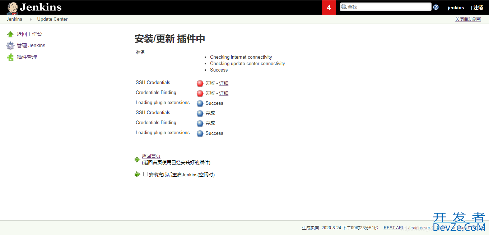The height and width of the screenshot is (235, 489).
Task: Click the 完成 status next to SSH Credentials
Action: (210, 113)
